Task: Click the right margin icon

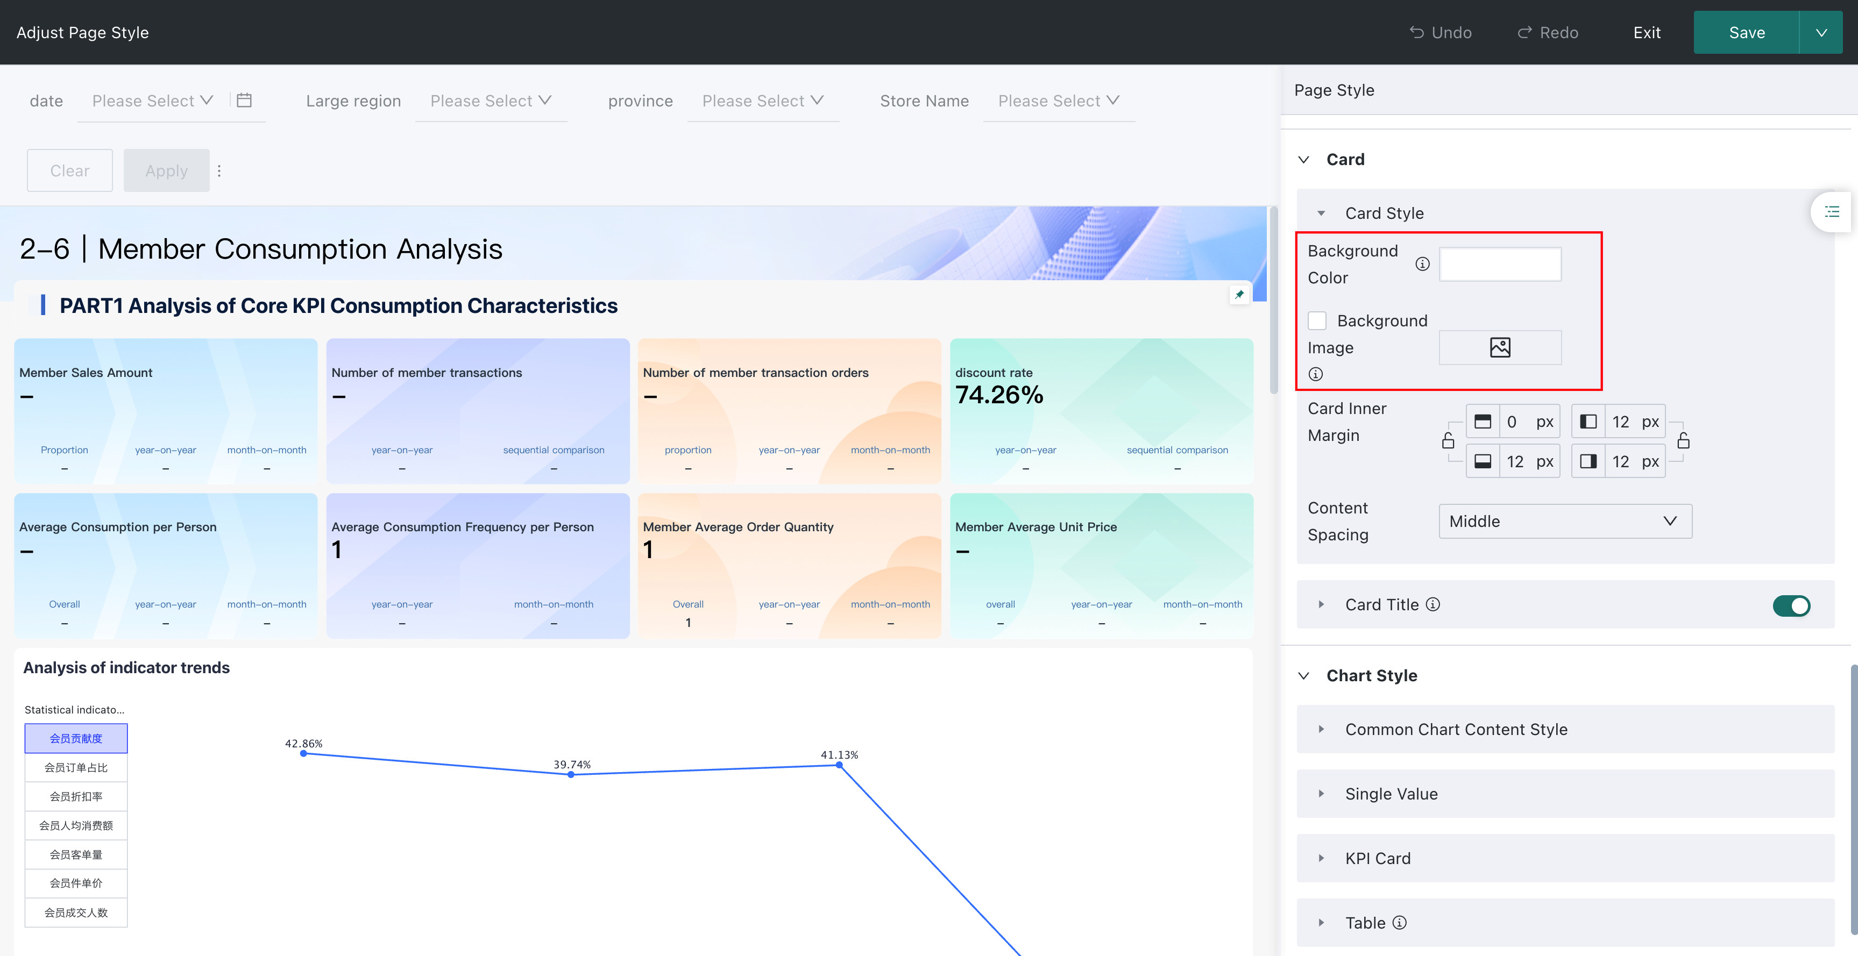Action: click(1588, 461)
